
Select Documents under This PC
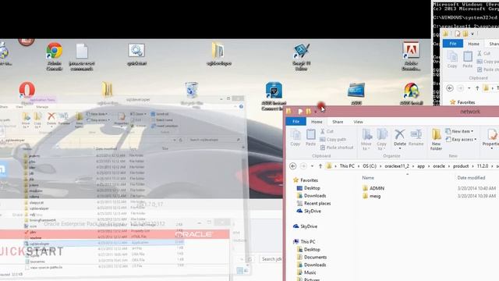312,257
